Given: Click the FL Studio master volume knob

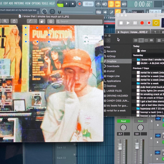Looking at the screenshot, I should [x=44, y=12].
